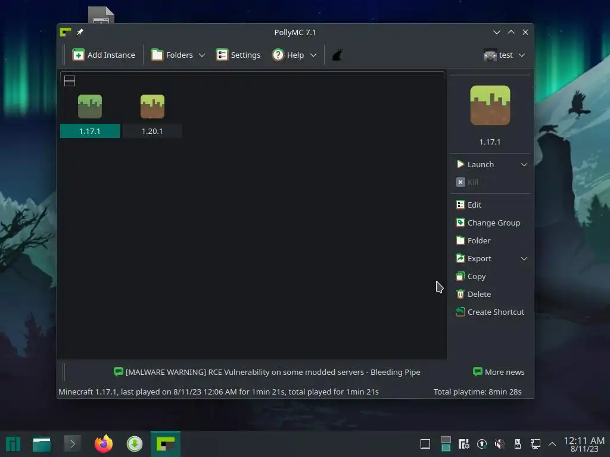Click the Add Instance button
The image size is (610, 457).
click(104, 55)
